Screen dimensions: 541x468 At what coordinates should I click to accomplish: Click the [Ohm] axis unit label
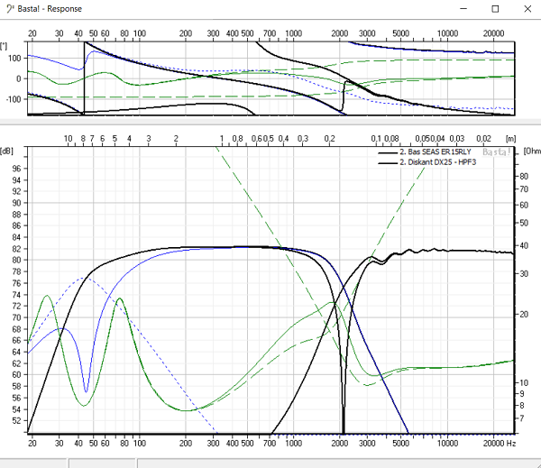coord(532,151)
